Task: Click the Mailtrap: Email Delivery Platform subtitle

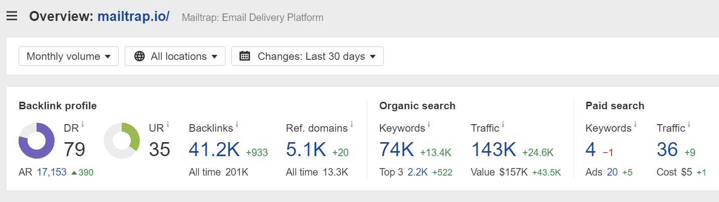Action: (253, 17)
